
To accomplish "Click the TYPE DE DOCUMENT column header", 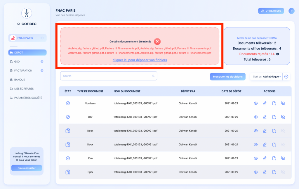I will click(x=90, y=91).
